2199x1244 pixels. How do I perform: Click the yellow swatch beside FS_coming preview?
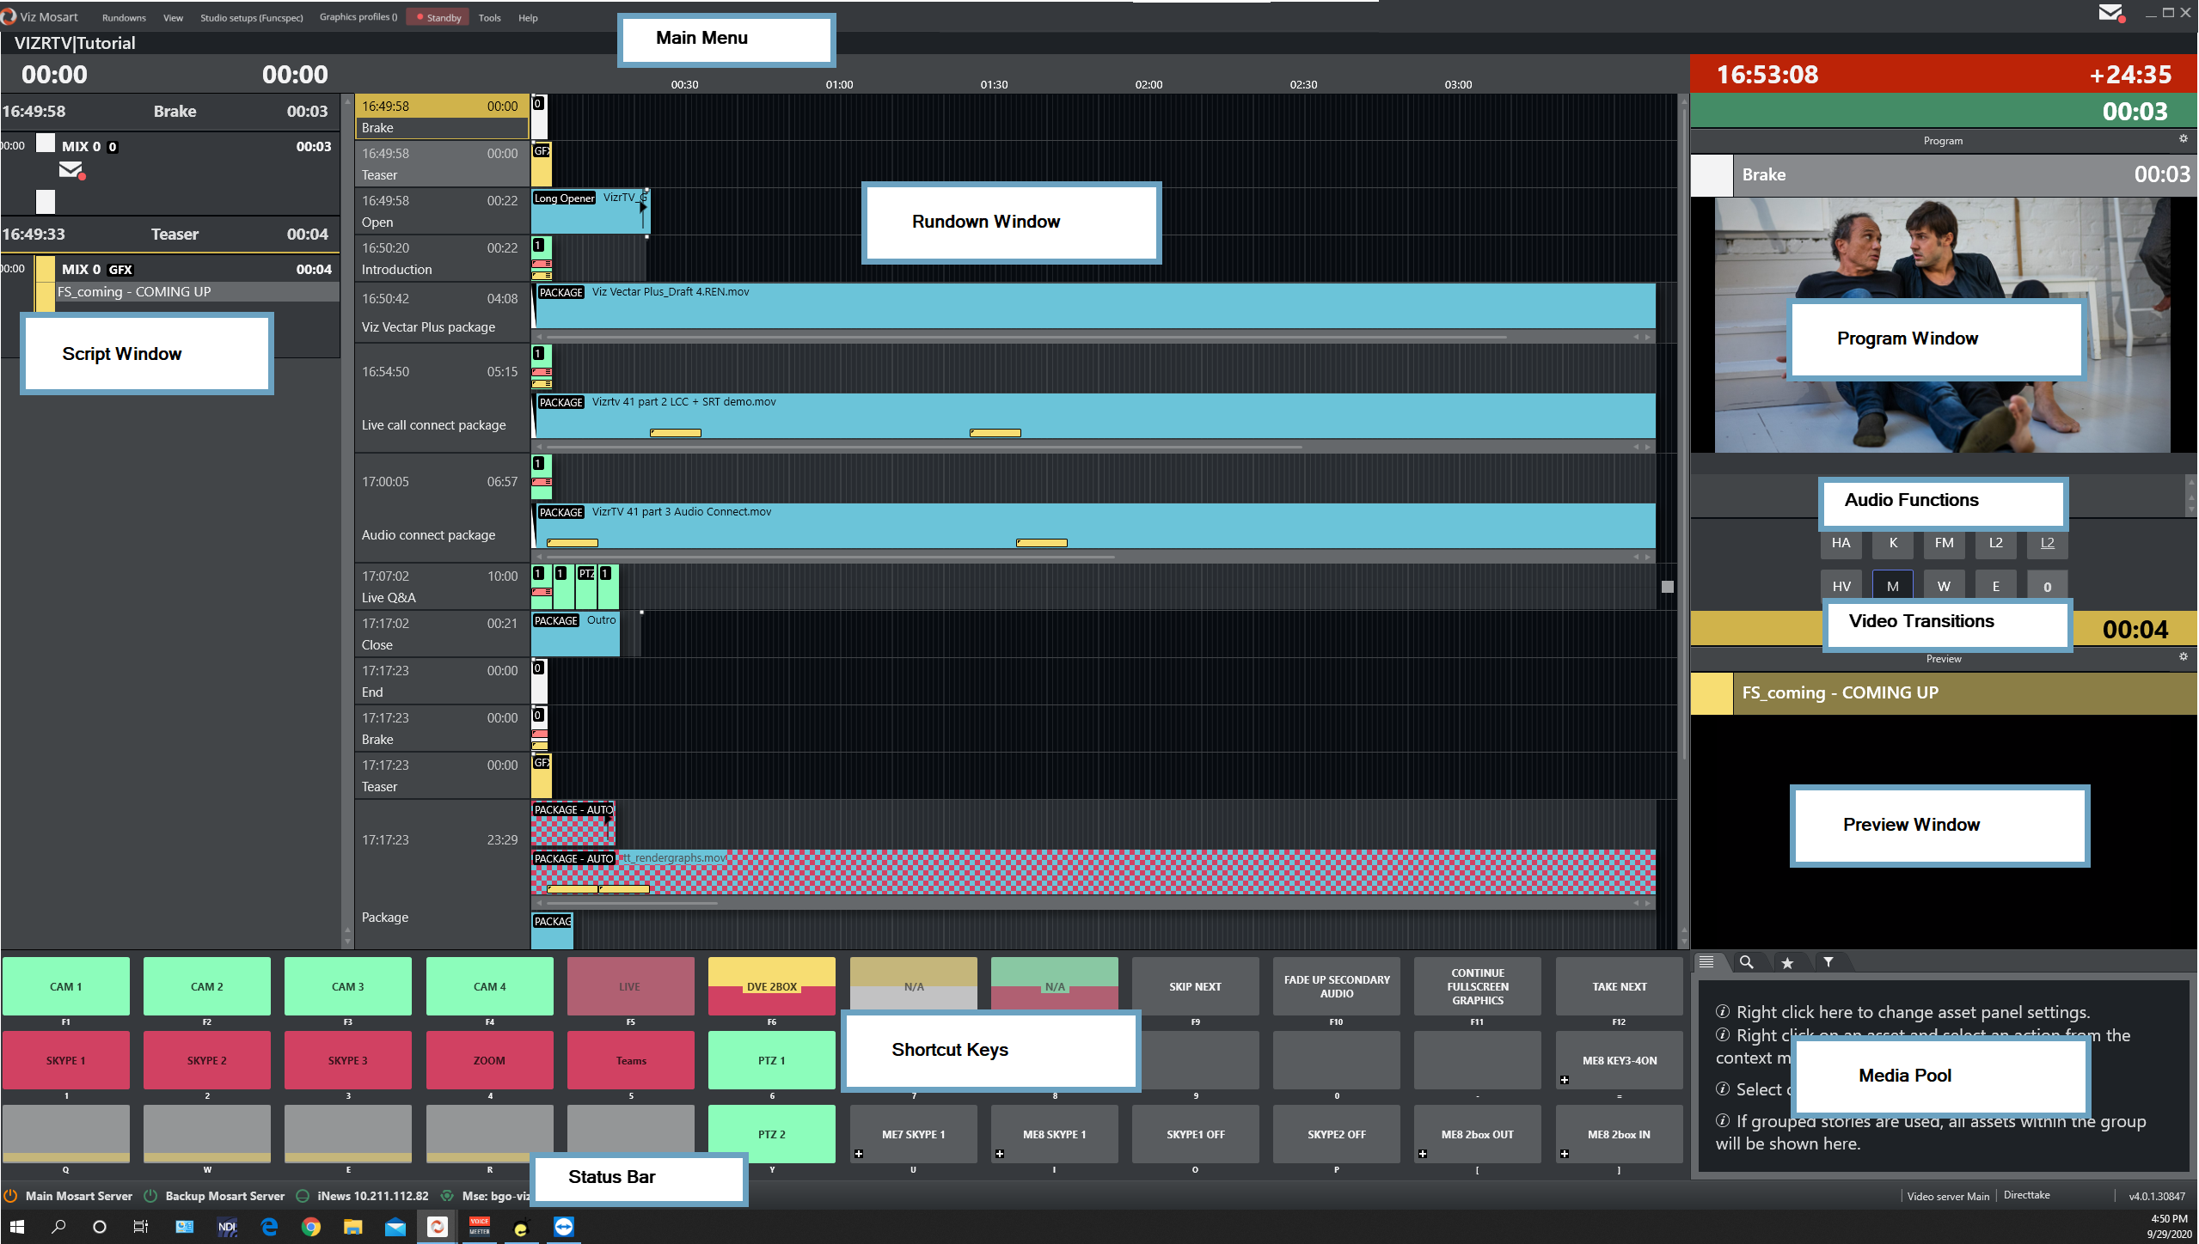coord(1712,693)
